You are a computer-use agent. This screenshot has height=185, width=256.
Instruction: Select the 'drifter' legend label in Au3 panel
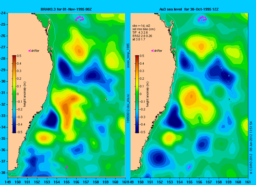point(158,51)
